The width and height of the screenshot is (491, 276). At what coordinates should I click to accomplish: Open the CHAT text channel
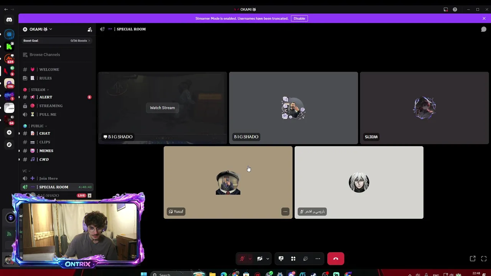click(x=57, y=133)
